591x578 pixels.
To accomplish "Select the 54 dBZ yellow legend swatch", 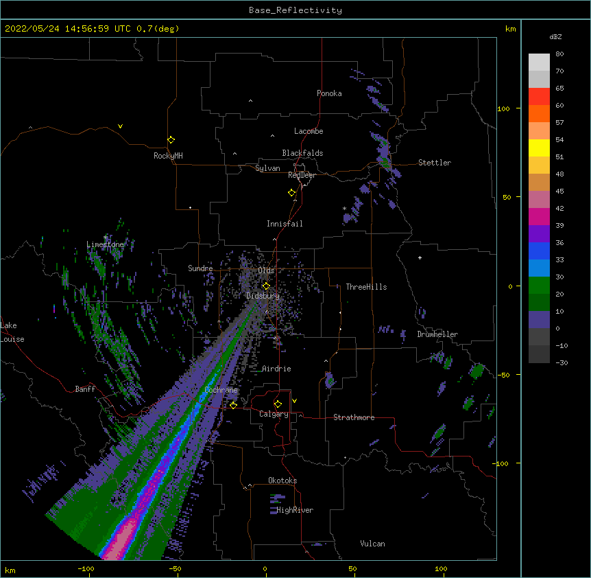I will coord(539,148).
